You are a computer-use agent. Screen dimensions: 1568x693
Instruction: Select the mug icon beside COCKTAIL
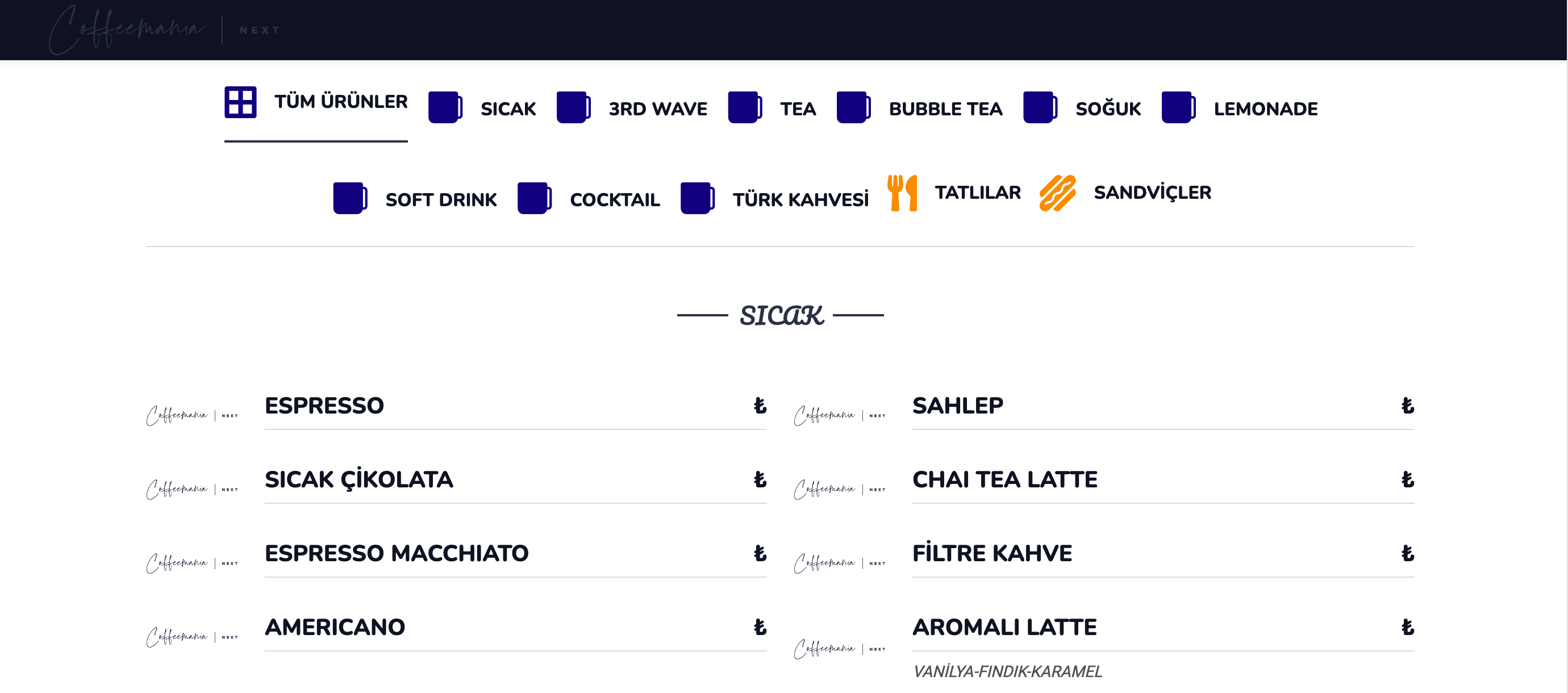535,198
